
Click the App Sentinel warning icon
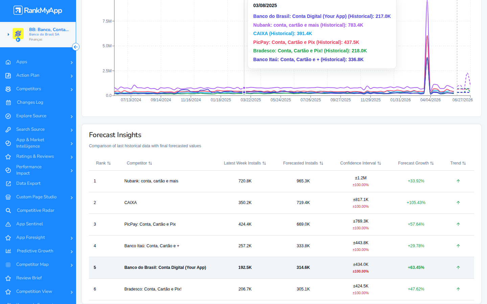8,224
